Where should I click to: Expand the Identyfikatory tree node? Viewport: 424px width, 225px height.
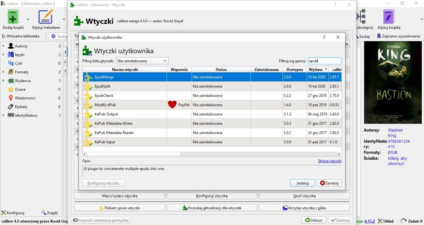pyautogui.click(x=3, y=115)
